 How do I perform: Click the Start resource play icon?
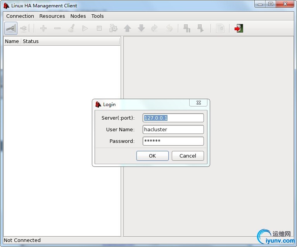click(85, 28)
